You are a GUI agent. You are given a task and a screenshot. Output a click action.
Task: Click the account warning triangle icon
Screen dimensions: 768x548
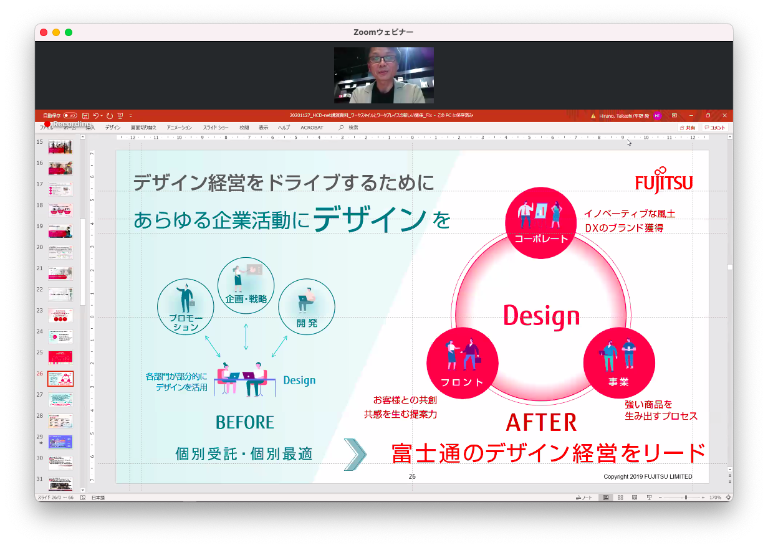tap(593, 116)
